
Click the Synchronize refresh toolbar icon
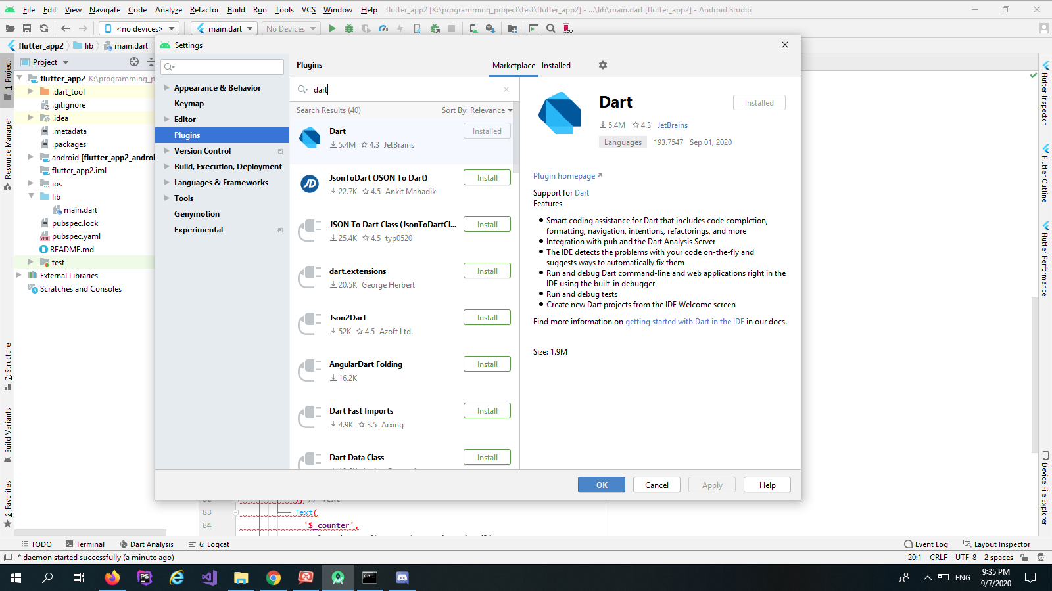tap(44, 28)
